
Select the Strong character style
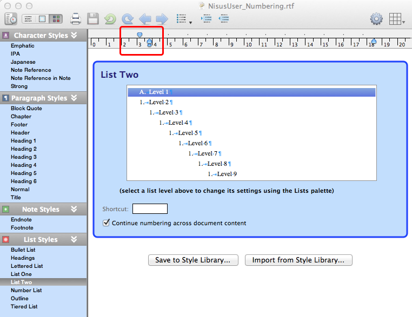pos(19,86)
